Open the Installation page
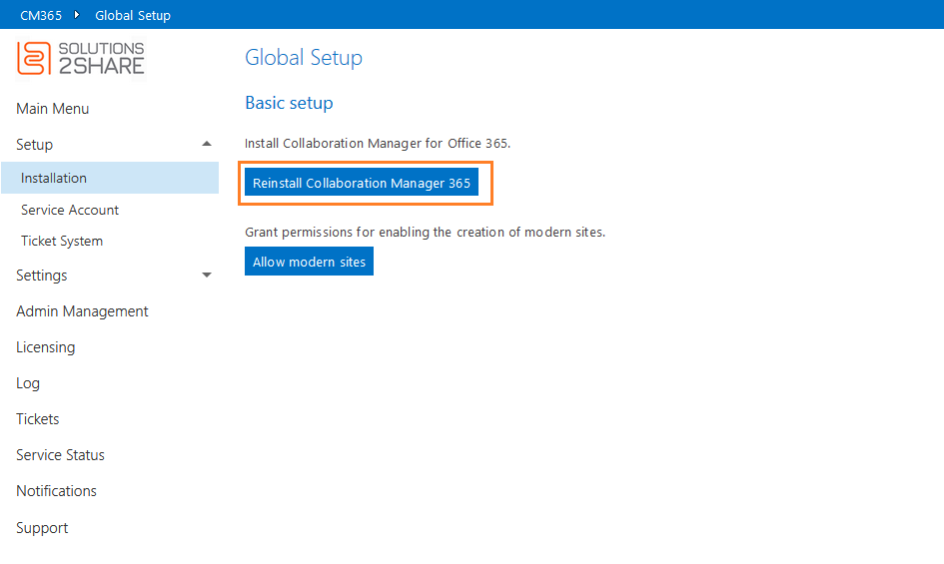944x564 pixels. point(110,178)
